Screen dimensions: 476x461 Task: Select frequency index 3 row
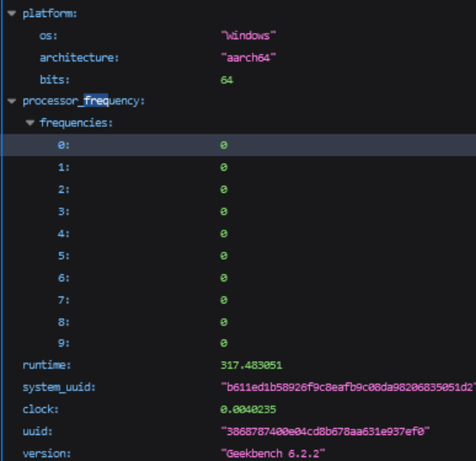63,211
